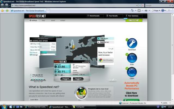This screenshot has height=109, width=174.
Task: Click the browser Back arrow button
Action: point(2,5)
